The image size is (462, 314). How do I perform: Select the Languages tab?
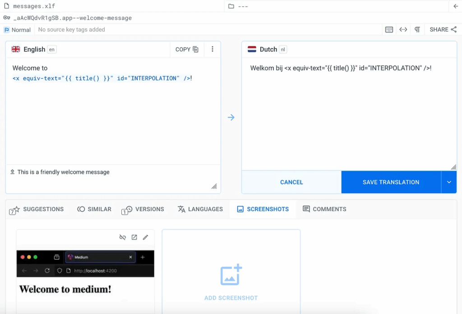tap(200, 209)
